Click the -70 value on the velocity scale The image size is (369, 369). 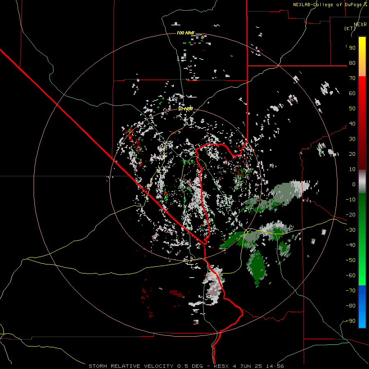coord(351,291)
